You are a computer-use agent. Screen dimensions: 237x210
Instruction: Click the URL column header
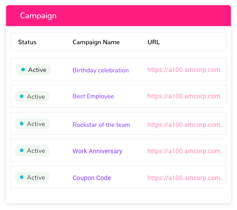154,42
